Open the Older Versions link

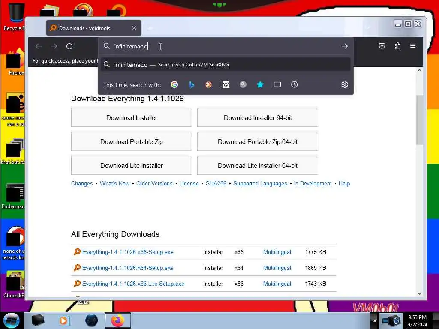click(154, 183)
